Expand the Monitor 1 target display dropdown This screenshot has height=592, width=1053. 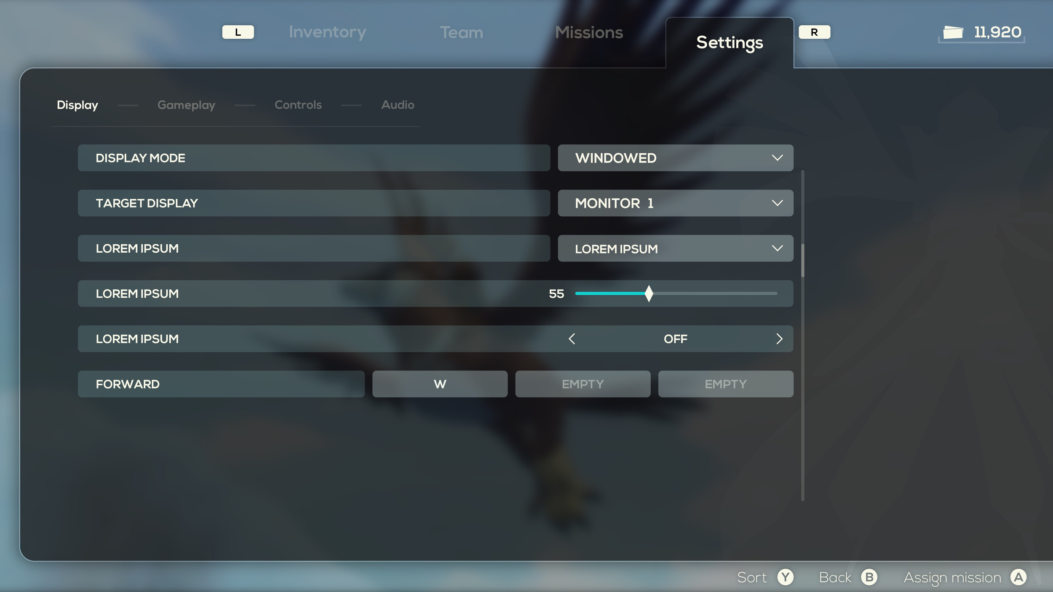click(675, 203)
